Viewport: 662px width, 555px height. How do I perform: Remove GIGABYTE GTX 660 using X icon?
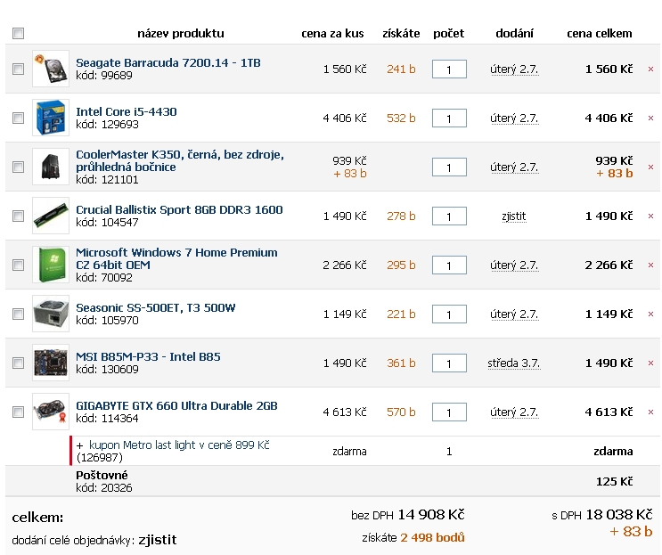(650, 412)
